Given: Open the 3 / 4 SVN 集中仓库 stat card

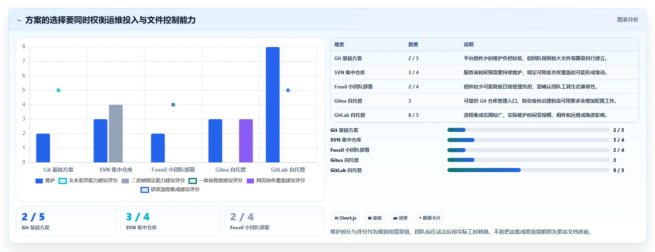Looking at the screenshot, I should [x=170, y=221].
